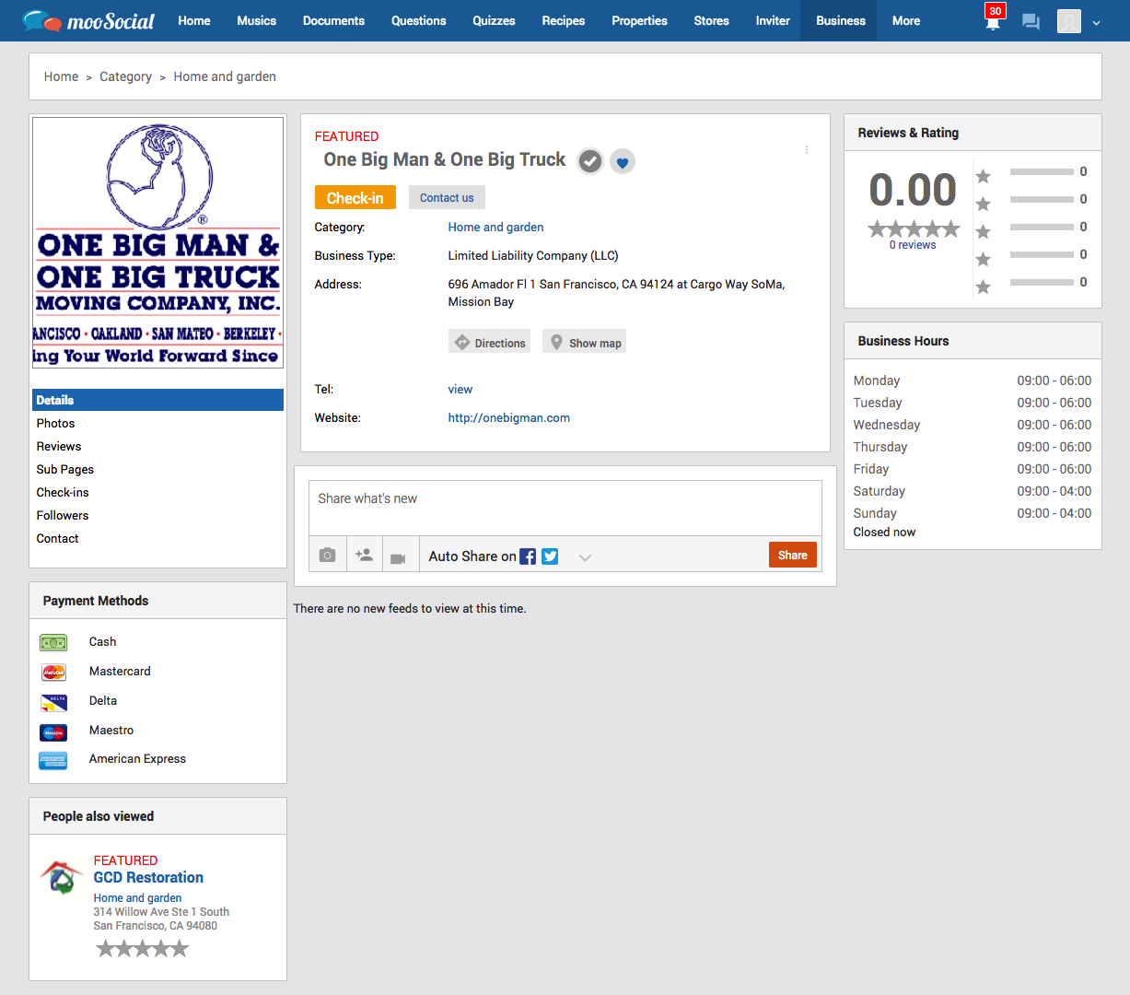Click Category breadcrumb link
This screenshot has height=995, width=1130.
pyautogui.click(x=125, y=76)
